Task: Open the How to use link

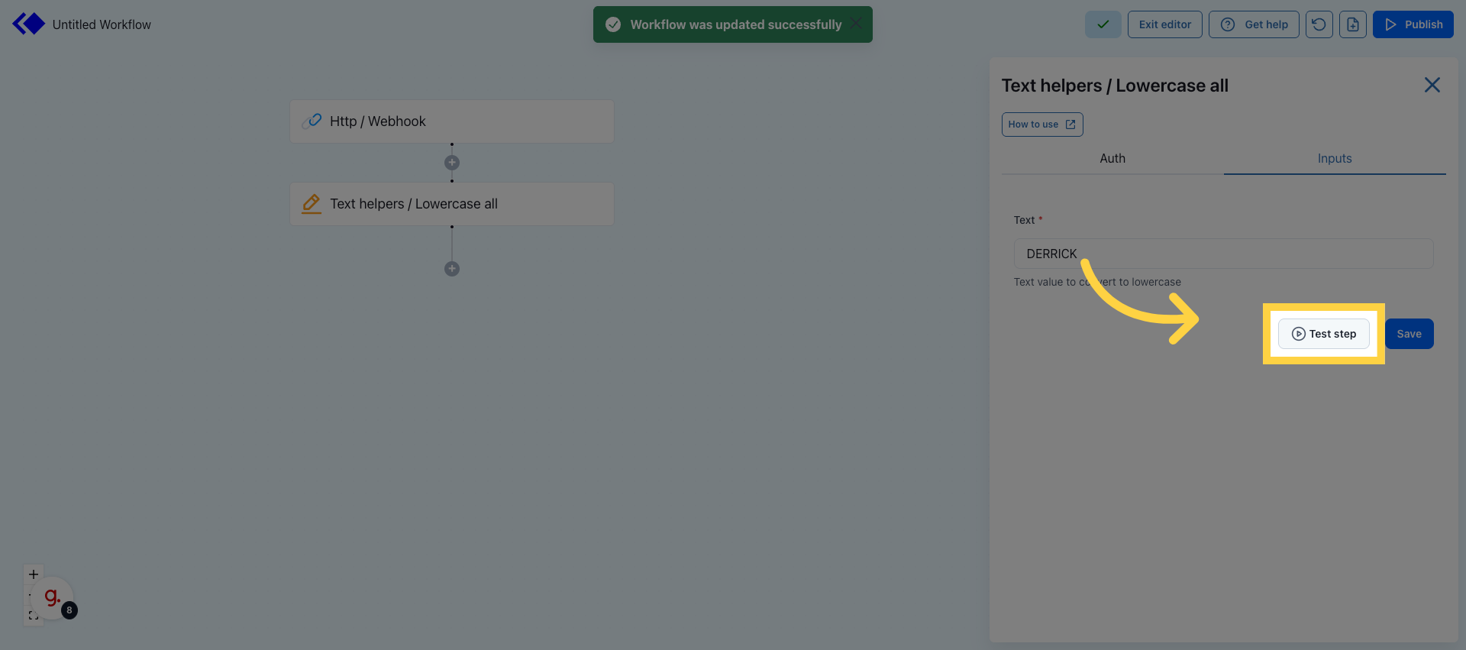Action: tap(1041, 125)
